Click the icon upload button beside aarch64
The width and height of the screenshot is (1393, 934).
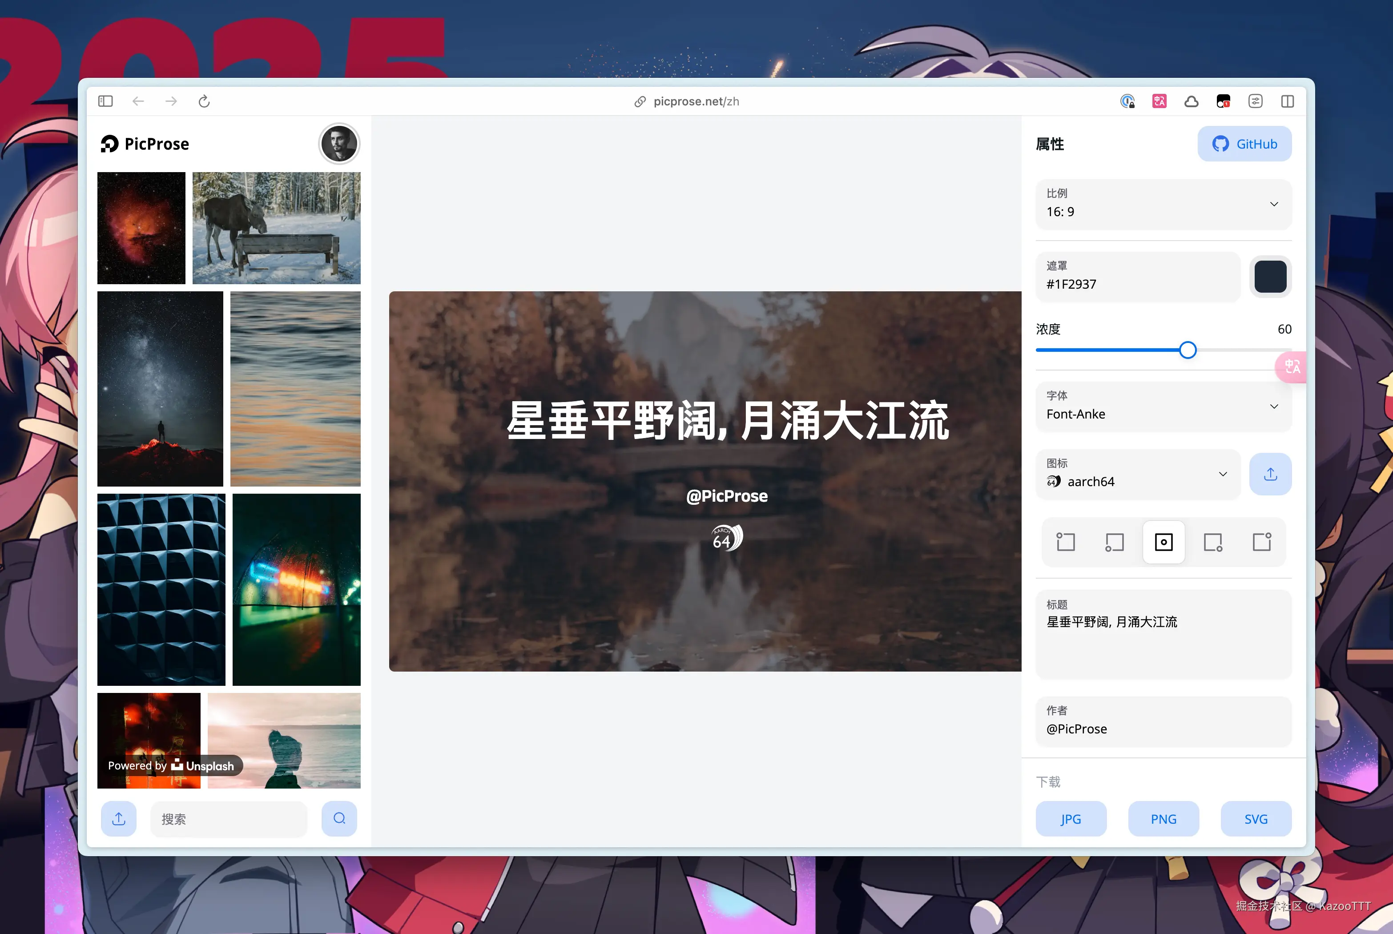click(1270, 474)
